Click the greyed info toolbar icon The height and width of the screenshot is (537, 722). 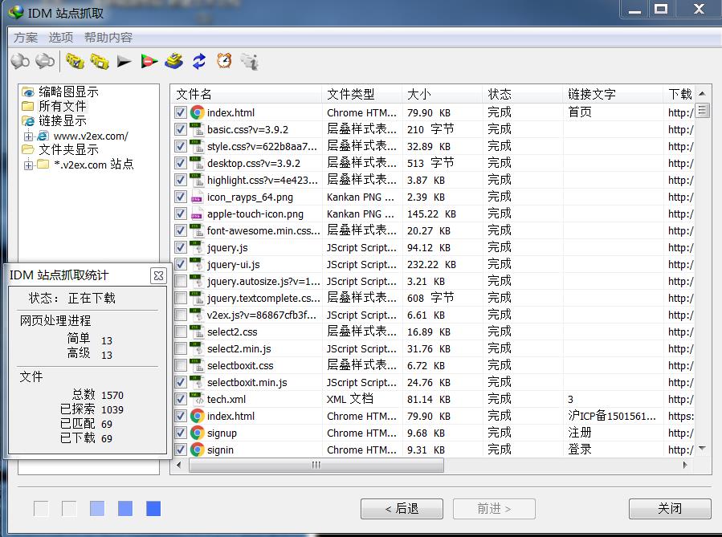(250, 61)
